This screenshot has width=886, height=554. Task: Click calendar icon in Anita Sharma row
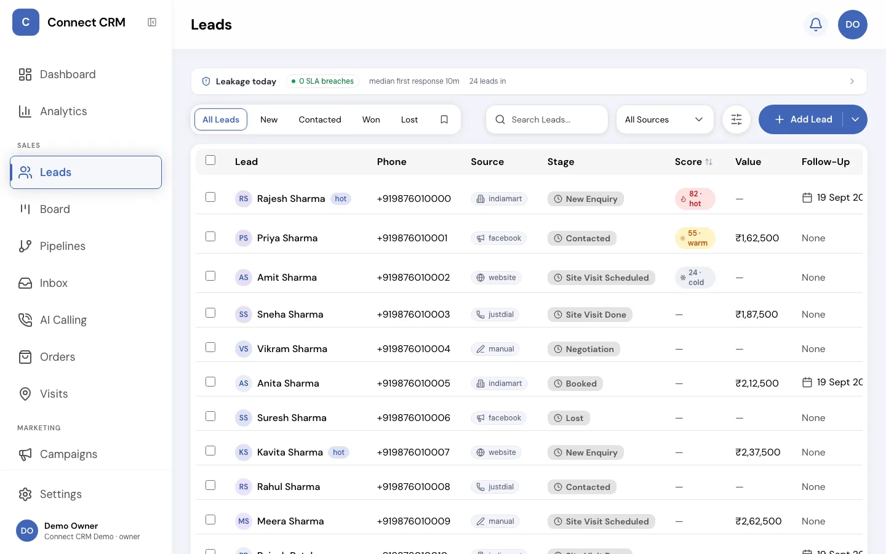[807, 382]
